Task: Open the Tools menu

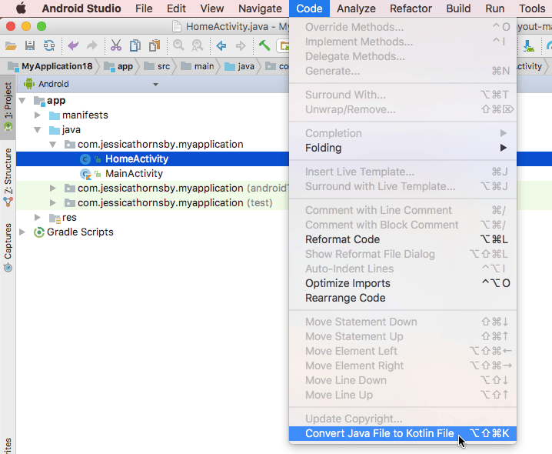Action: (x=532, y=8)
